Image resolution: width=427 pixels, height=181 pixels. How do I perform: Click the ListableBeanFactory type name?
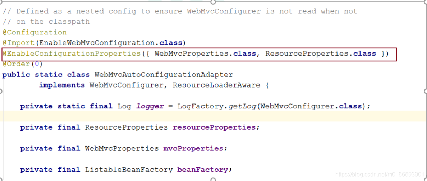click(129, 170)
